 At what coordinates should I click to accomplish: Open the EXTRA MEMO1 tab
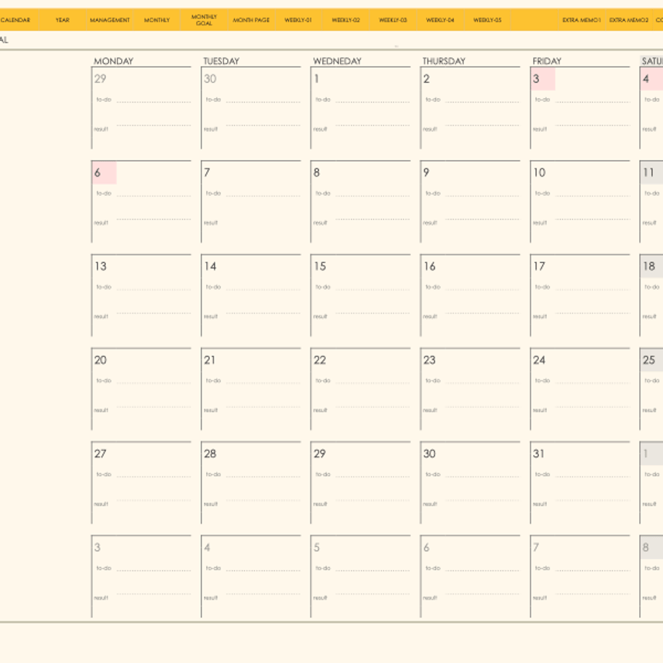pos(582,20)
